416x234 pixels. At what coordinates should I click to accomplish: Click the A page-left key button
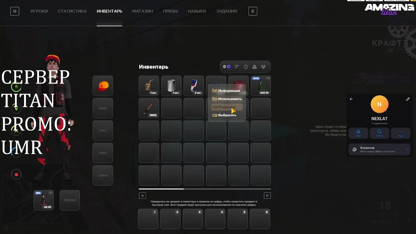point(142,195)
